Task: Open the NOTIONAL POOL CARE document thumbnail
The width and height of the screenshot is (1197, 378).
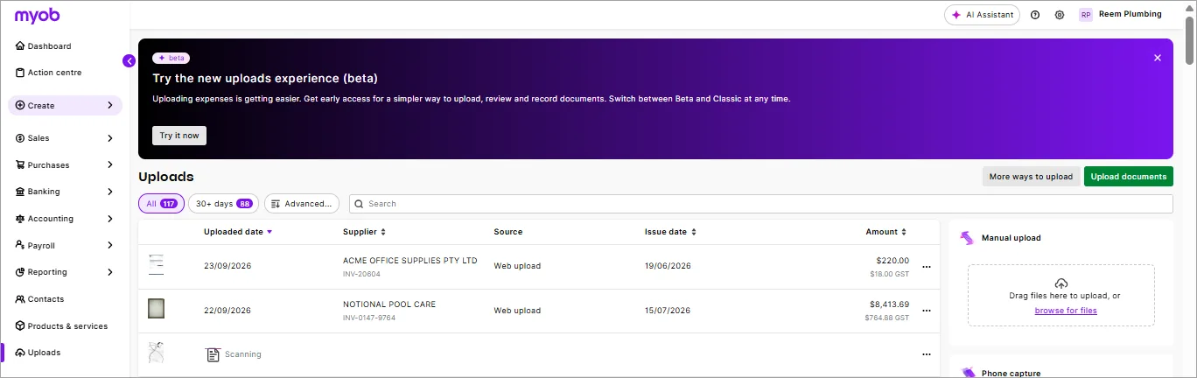Action: pyautogui.click(x=156, y=308)
